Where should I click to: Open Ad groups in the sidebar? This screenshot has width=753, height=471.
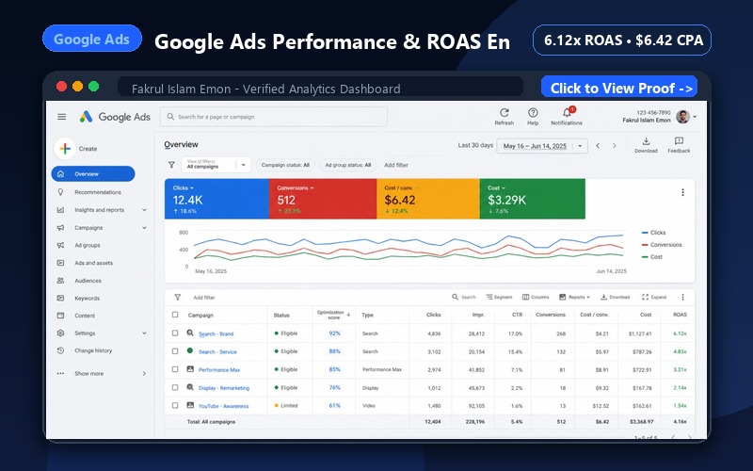point(87,245)
